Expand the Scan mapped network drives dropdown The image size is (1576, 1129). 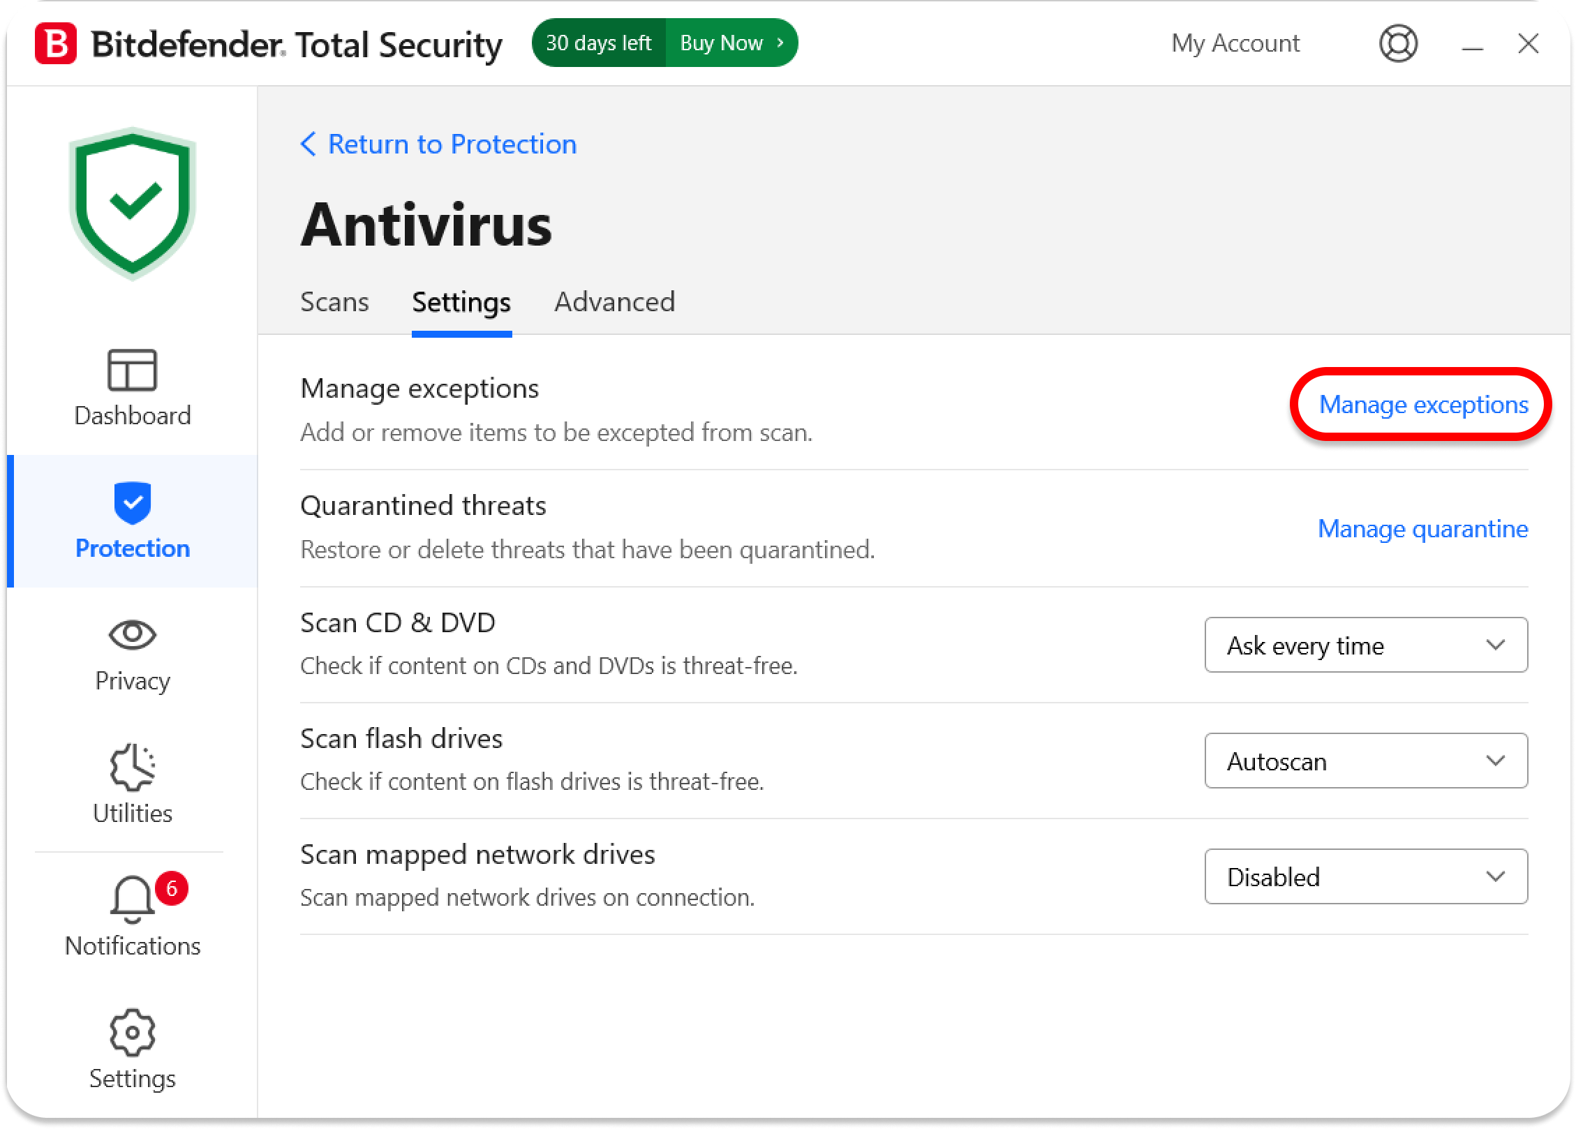(1365, 876)
